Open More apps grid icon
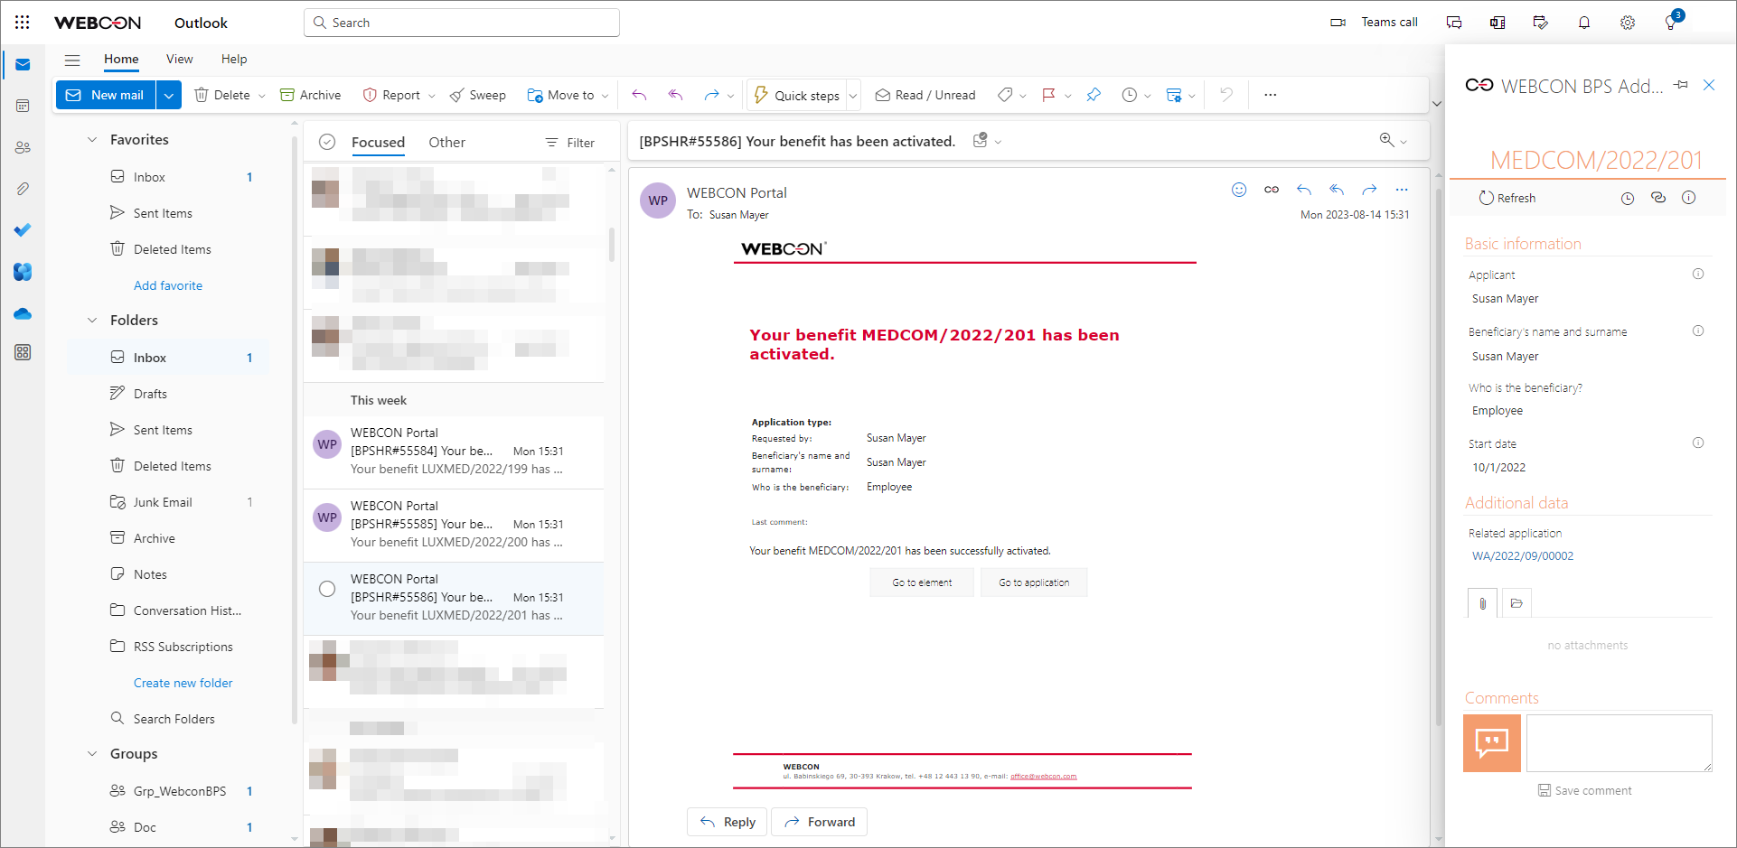This screenshot has width=1737, height=848. coord(23,352)
